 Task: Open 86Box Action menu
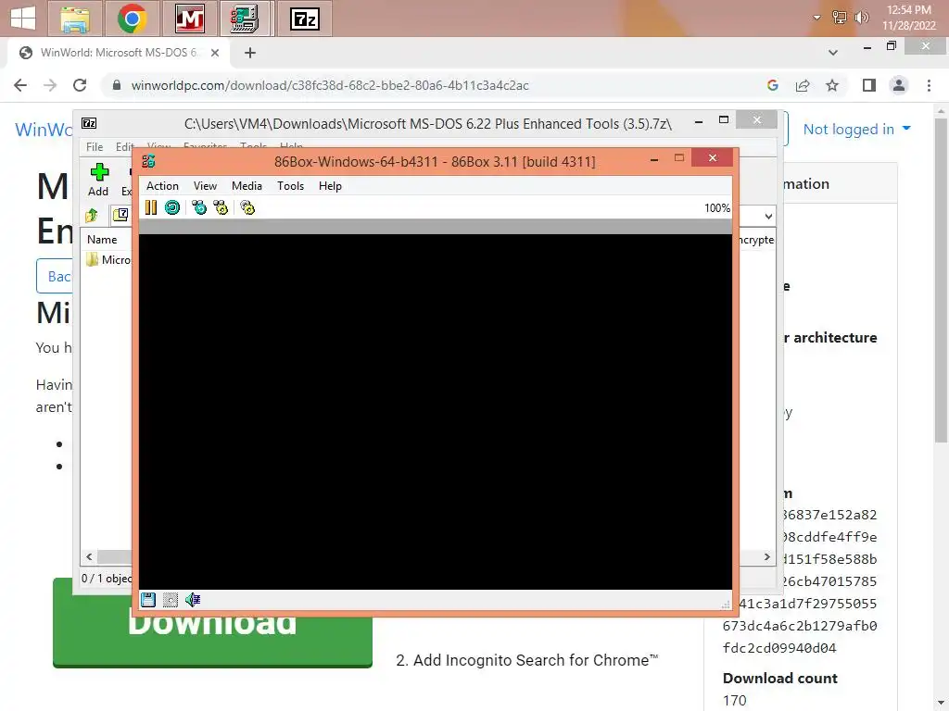point(162,186)
